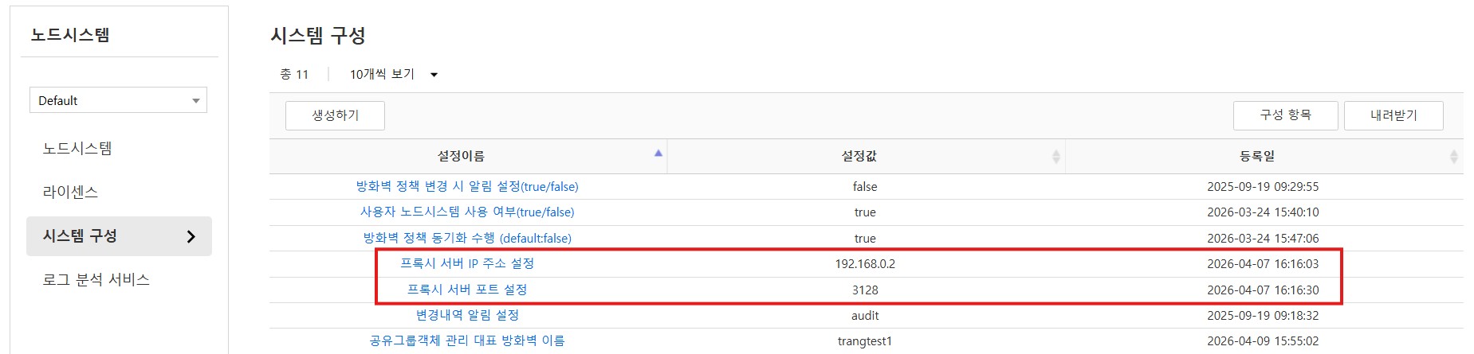Click the date 2026-03-24 15:47:06
1474x354 pixels.
click(x=1263, y=239)
